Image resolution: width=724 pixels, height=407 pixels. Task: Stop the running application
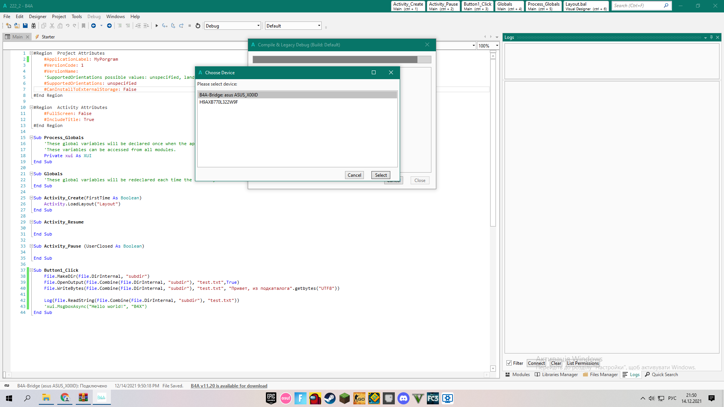190,25
